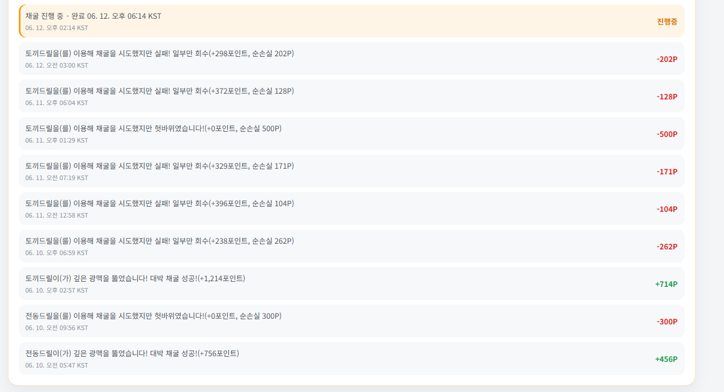This screenshot has width=724, height=392.
Task: Click the -300P red amount
Action: coord(667,322)
